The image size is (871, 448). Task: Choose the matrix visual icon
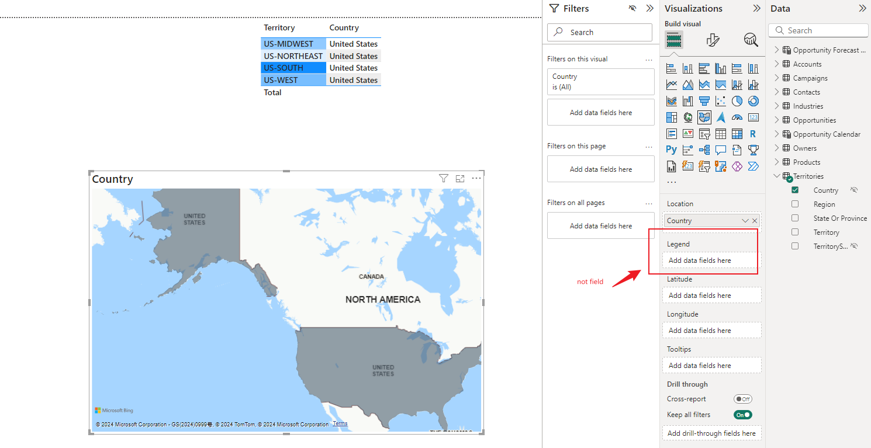[737, 134]
